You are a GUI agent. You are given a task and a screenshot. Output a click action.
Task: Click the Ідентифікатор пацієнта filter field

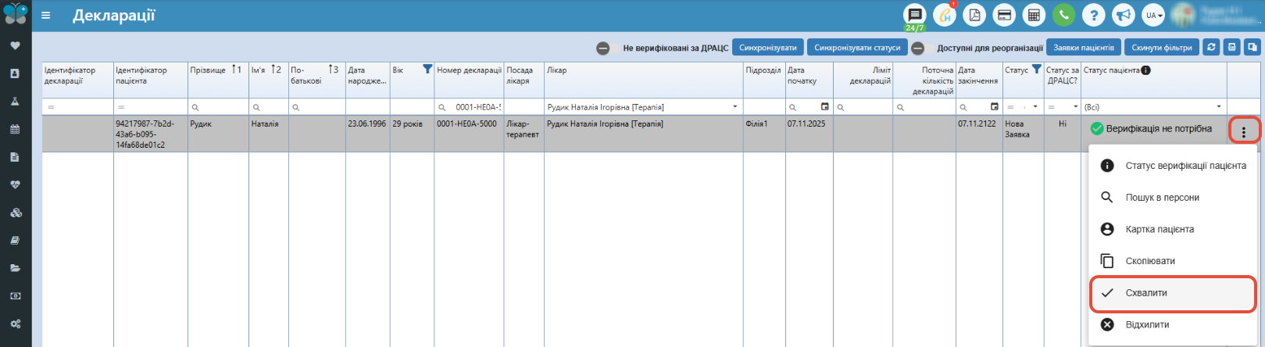[151, 107]
